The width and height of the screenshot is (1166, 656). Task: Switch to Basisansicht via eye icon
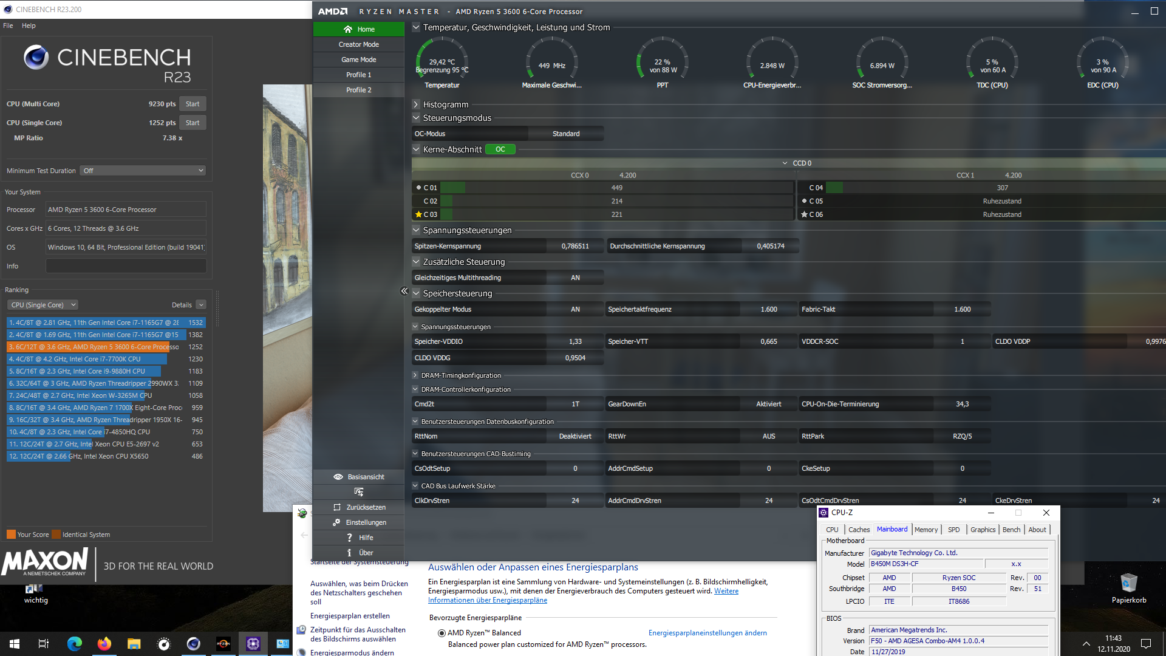tap(338, 477)
